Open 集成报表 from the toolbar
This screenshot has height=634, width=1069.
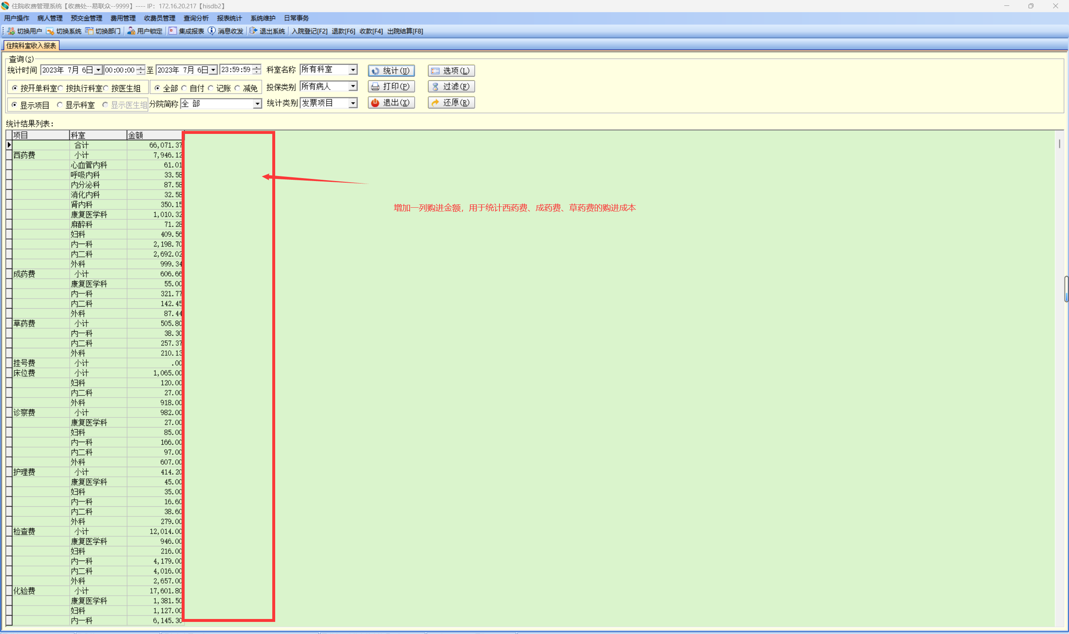click(x=186, y=31)
